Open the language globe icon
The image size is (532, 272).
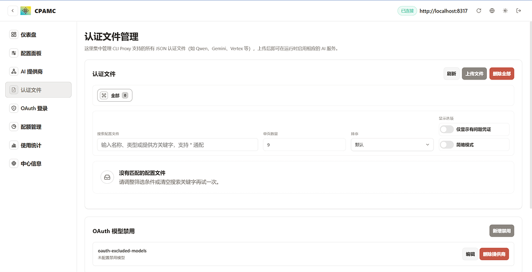(492, 11)
